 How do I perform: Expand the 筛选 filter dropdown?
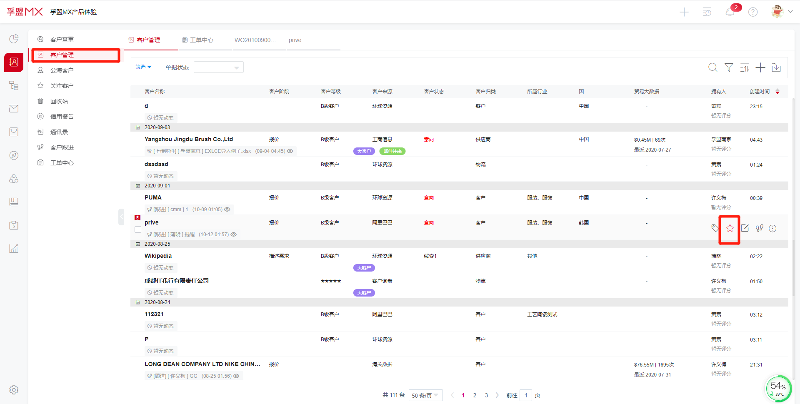(143, 67)
